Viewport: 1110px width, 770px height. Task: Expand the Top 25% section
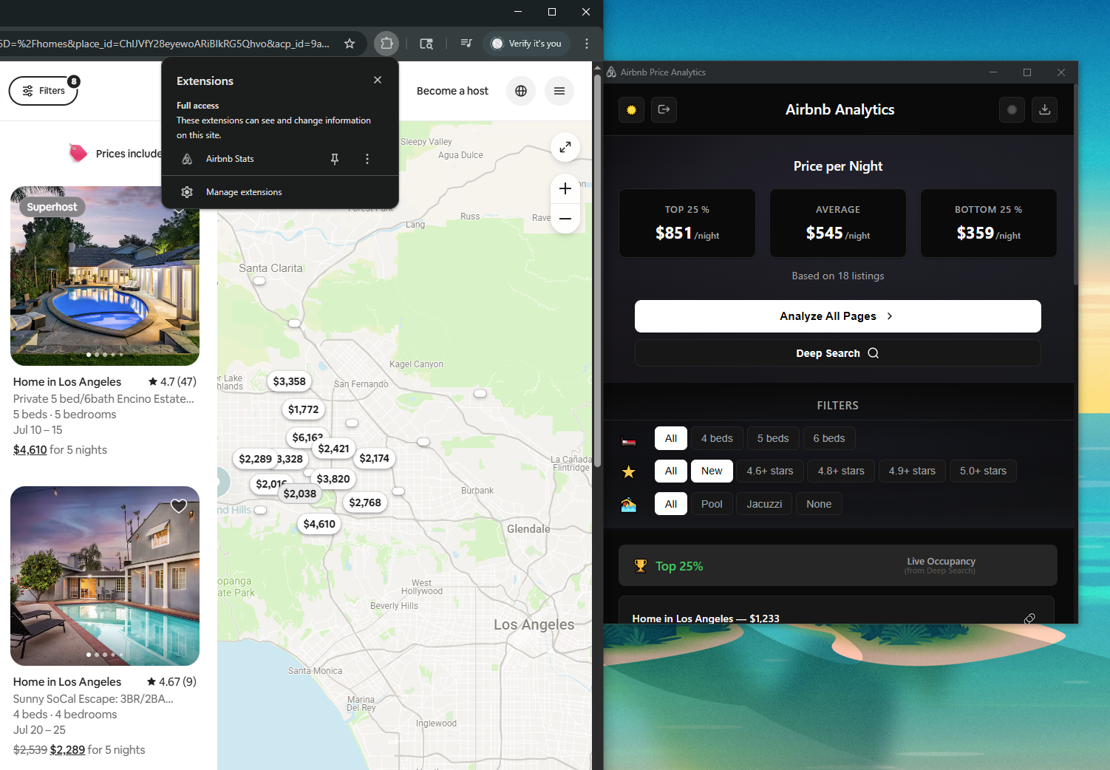(838, 565)
